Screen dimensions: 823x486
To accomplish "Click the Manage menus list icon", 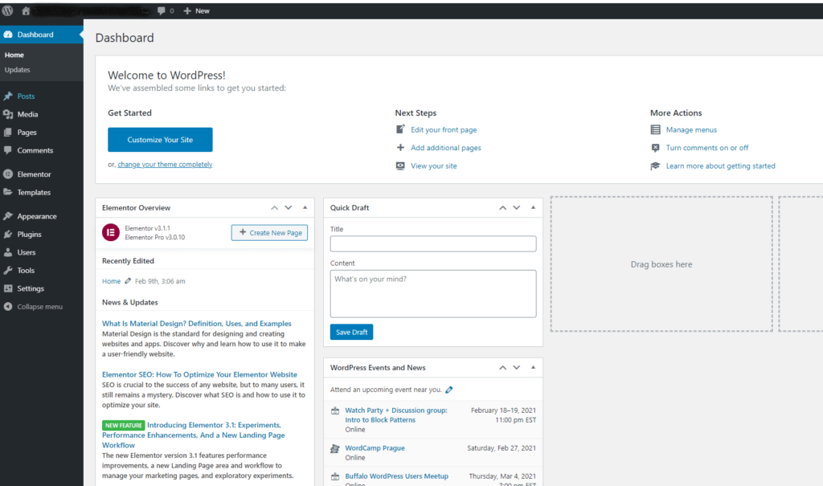I will [x=655, y=129].
